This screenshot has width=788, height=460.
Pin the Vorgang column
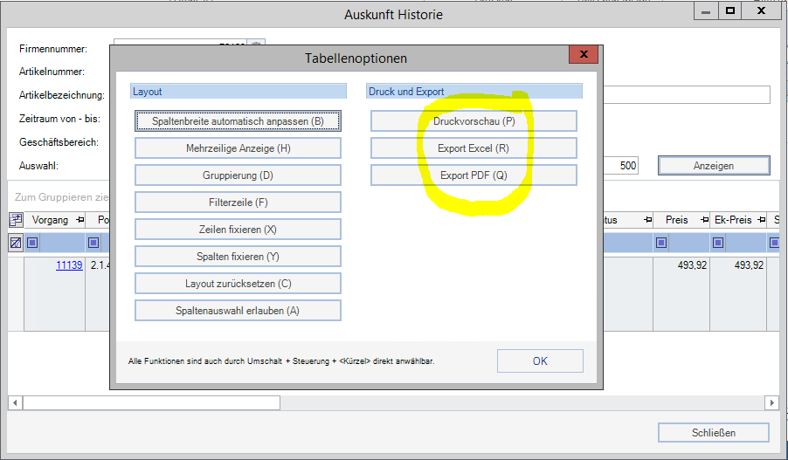(x=80, y=220)
